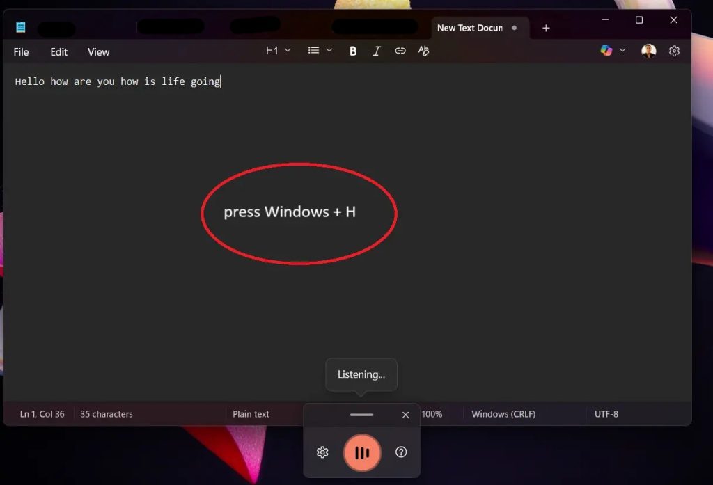Screen dimensions: 713x485
Task: Open a new tab with the plus button
Action: pyautogui.click(x=546, y=28)
